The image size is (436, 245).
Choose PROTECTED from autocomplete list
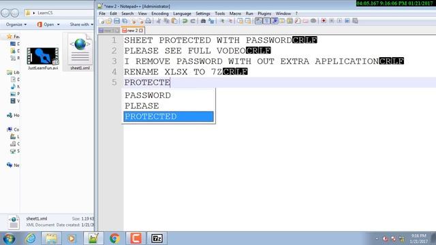[168, 116]
